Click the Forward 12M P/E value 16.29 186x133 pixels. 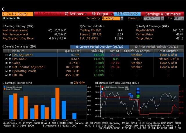(120, 34)
